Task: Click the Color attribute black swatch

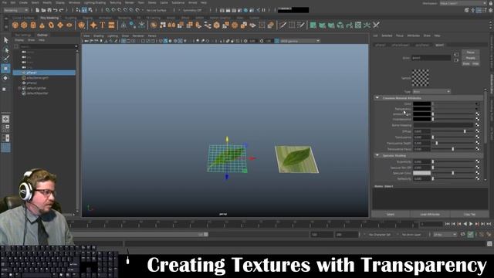Action: coord(422,103)
